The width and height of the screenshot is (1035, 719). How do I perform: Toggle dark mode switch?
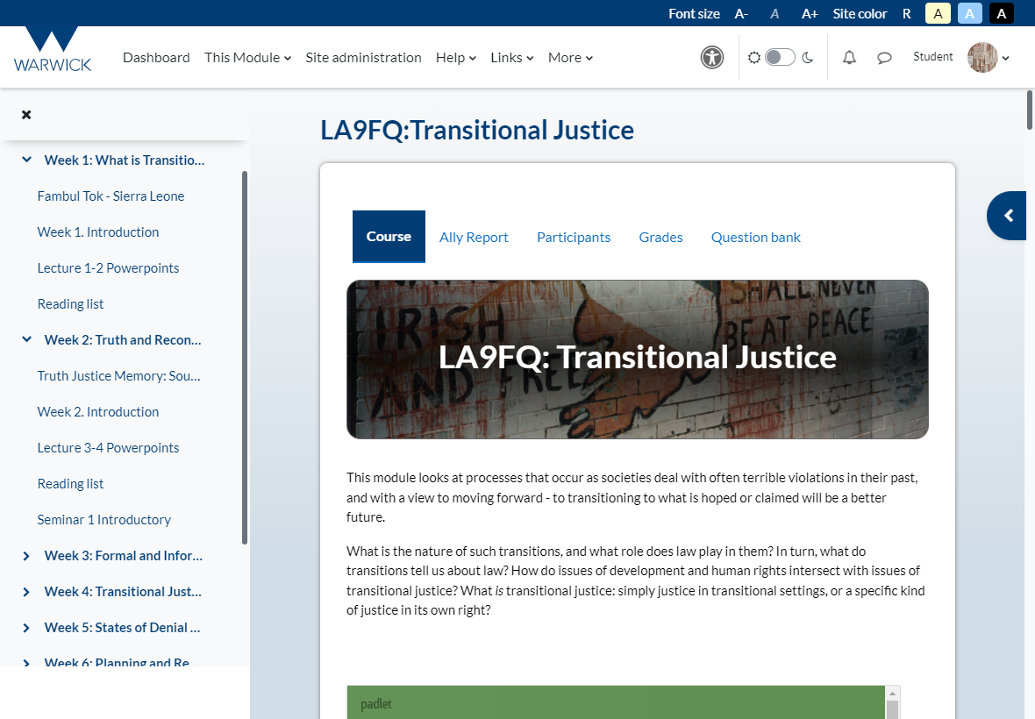pos(780,58)
